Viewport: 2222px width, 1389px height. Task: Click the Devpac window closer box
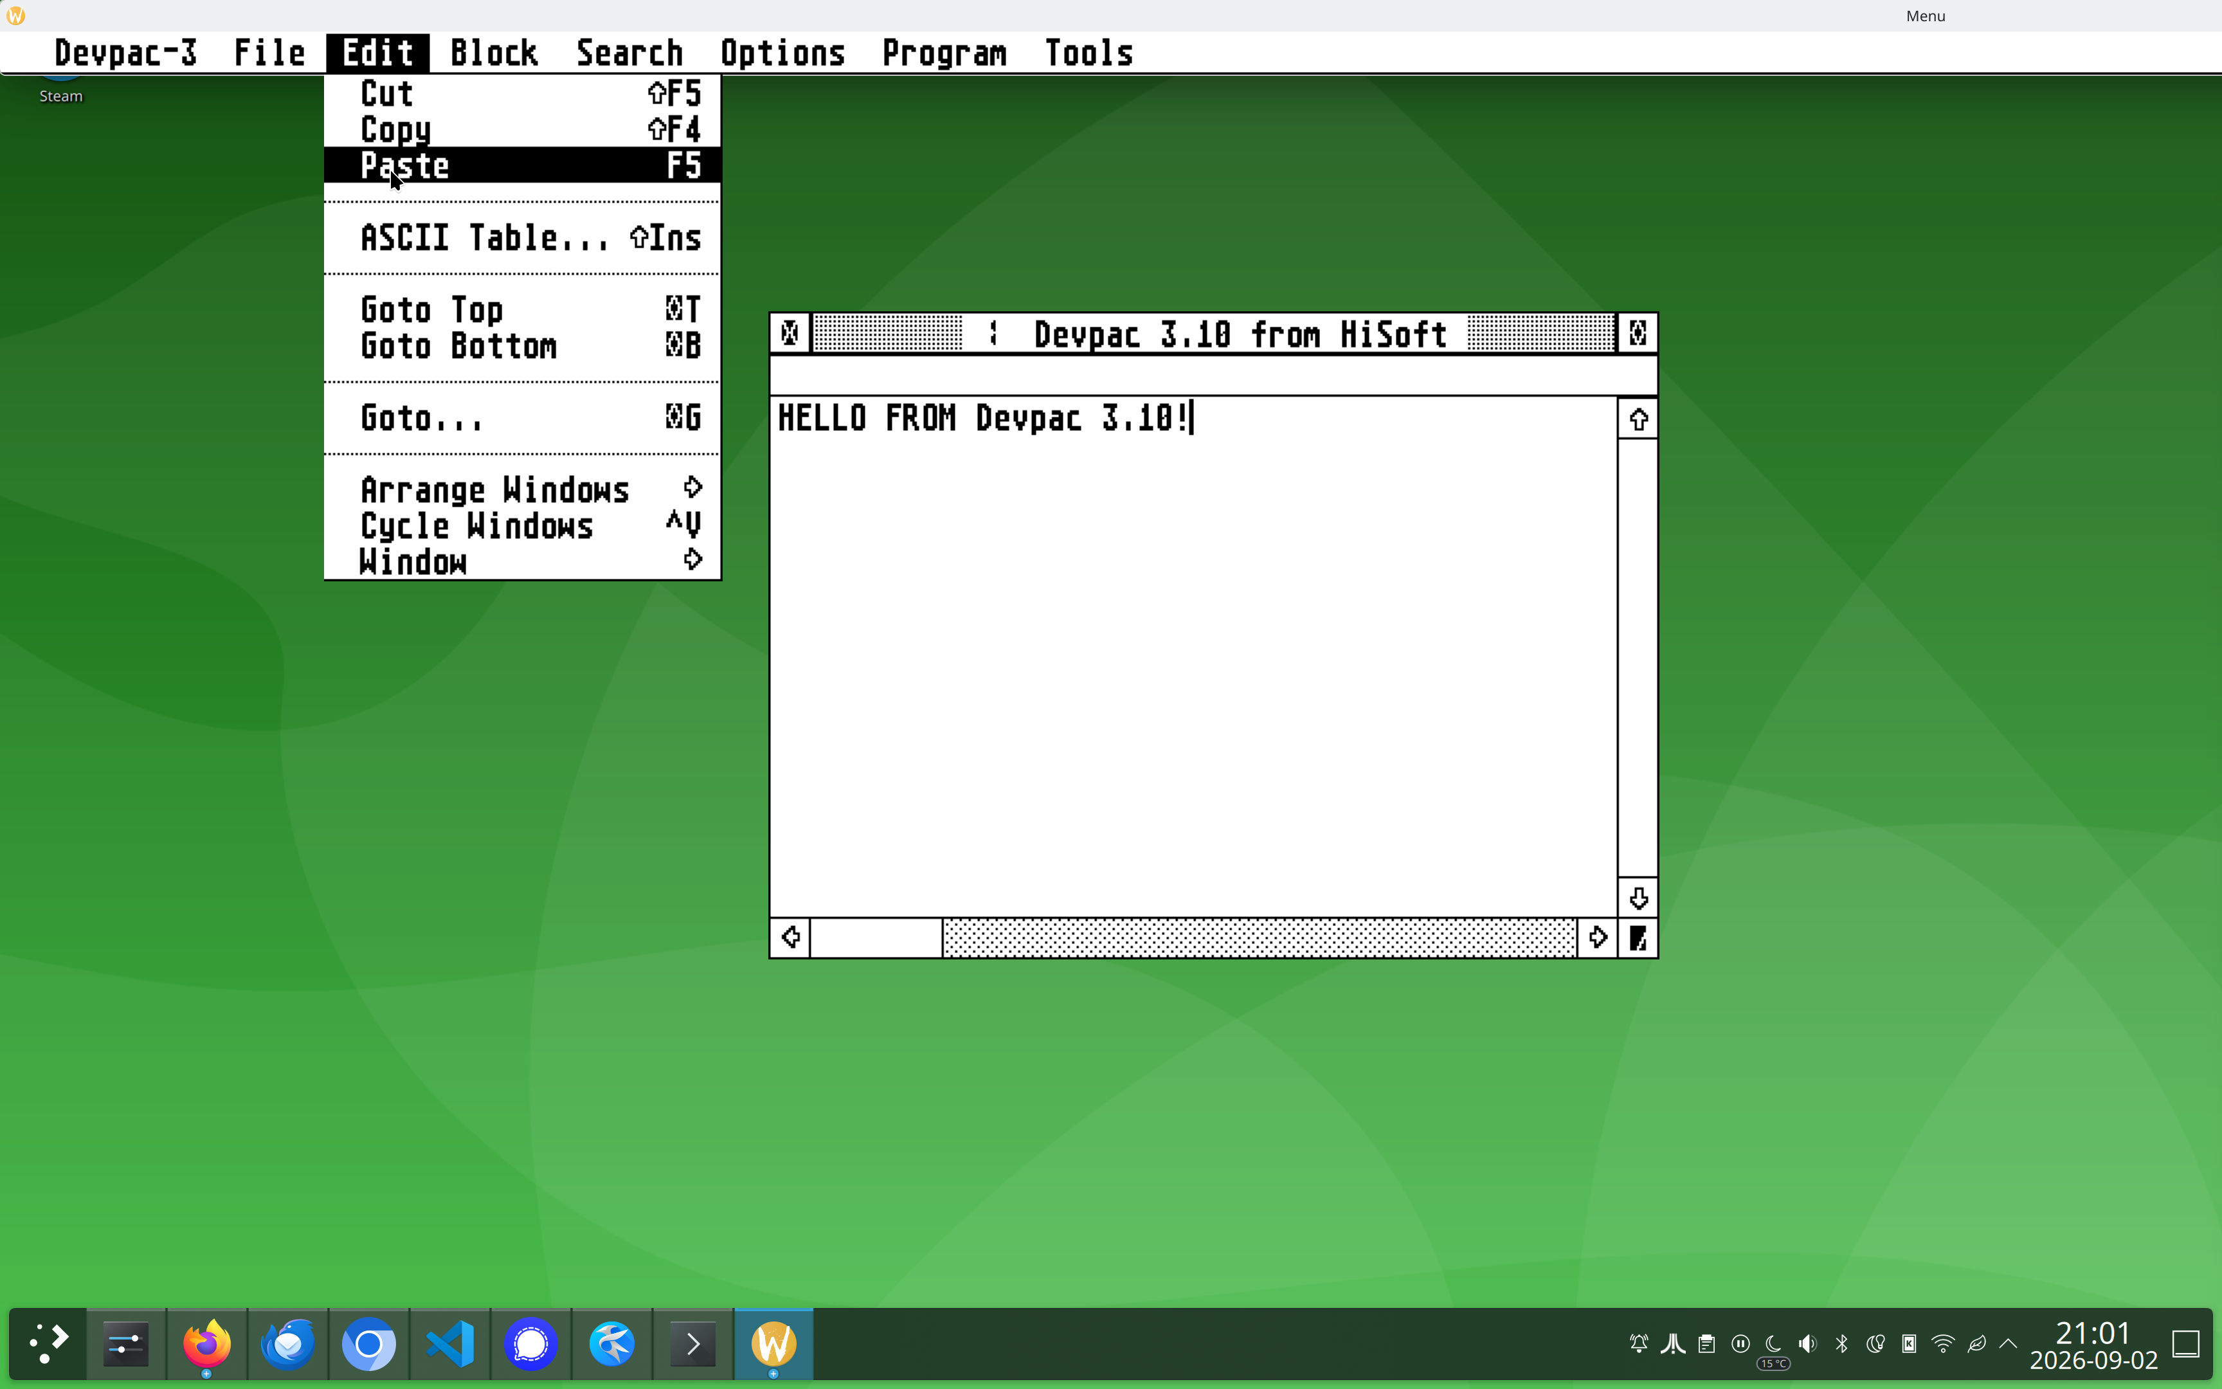pos(790,334)
